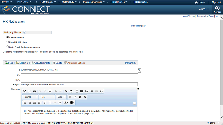Click Add Attachments link

point(40,63)
